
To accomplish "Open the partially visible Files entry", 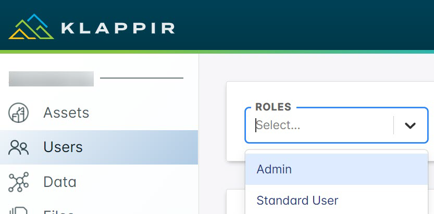I will [58, 212].
